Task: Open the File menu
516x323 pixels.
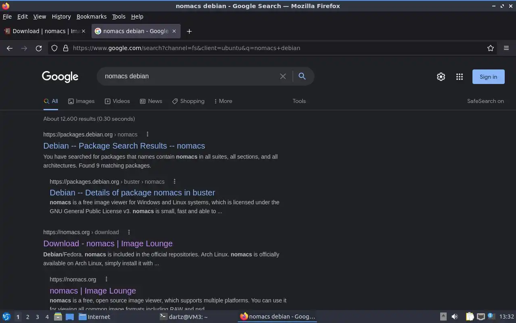Action: (x=7, y=17)
